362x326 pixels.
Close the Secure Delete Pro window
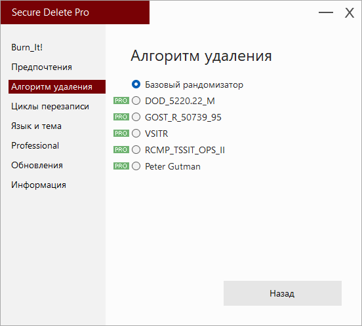[x=350, y=12]
